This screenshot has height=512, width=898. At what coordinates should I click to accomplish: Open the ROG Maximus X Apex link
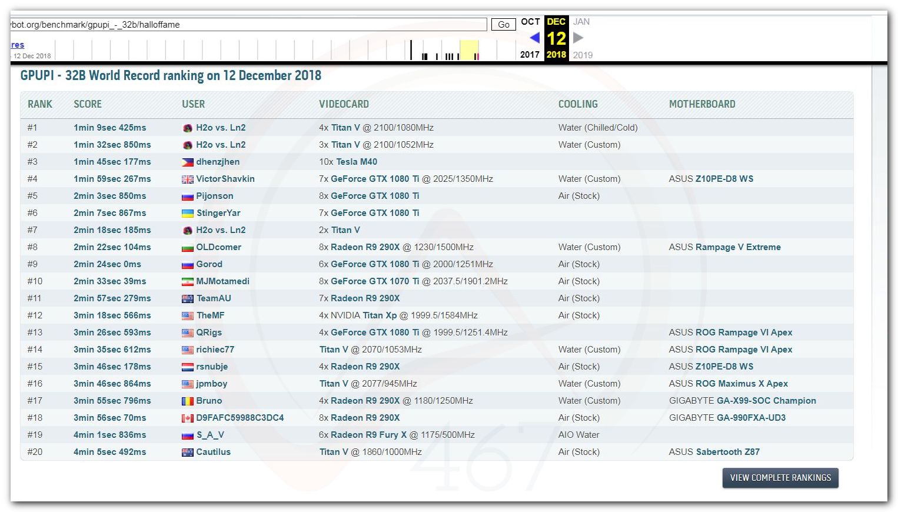(x=741, y=384)
